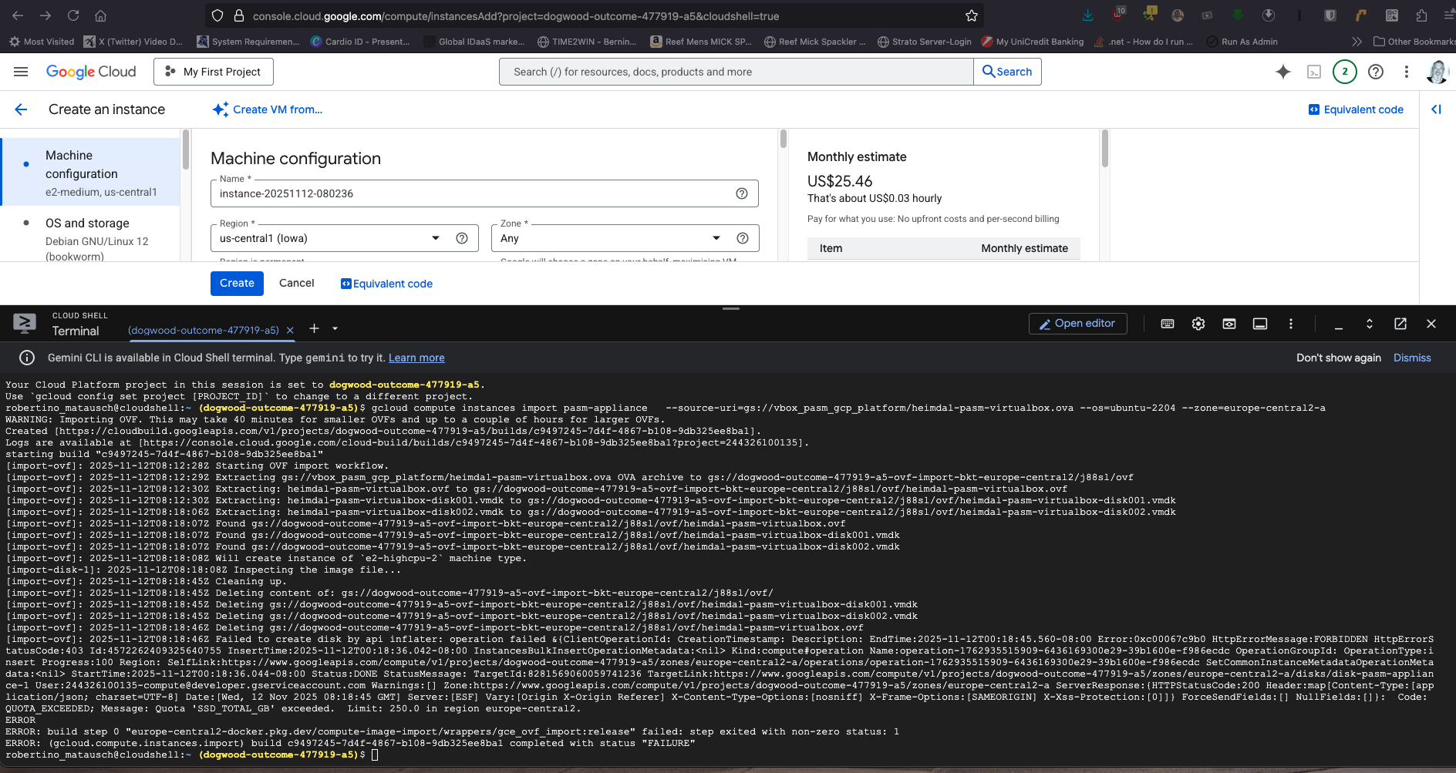Click the configuration form scrollbar

784,139
